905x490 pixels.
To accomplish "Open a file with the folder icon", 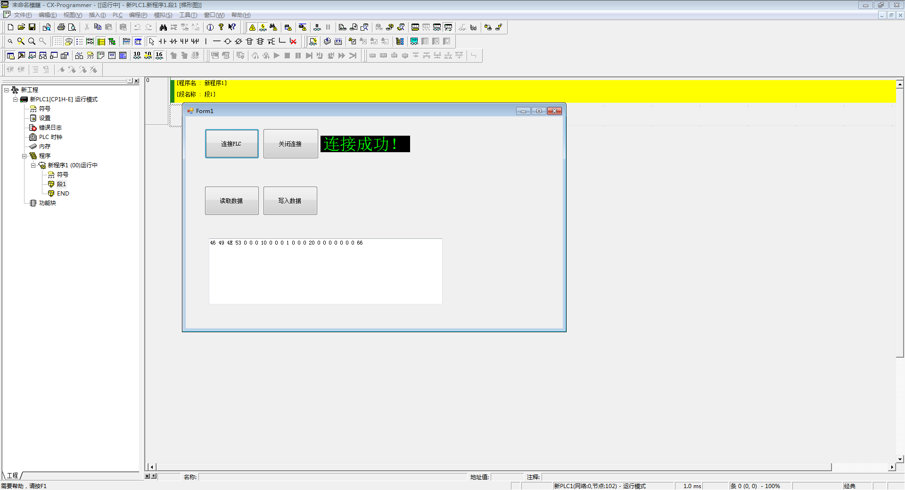I will pyautogui.click(x=21, y=27).
